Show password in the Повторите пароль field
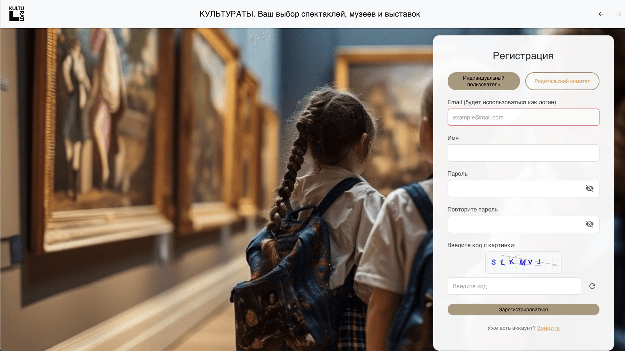Image resolution: width=625 pixels, height=351 pixels. tap(590, 224)
